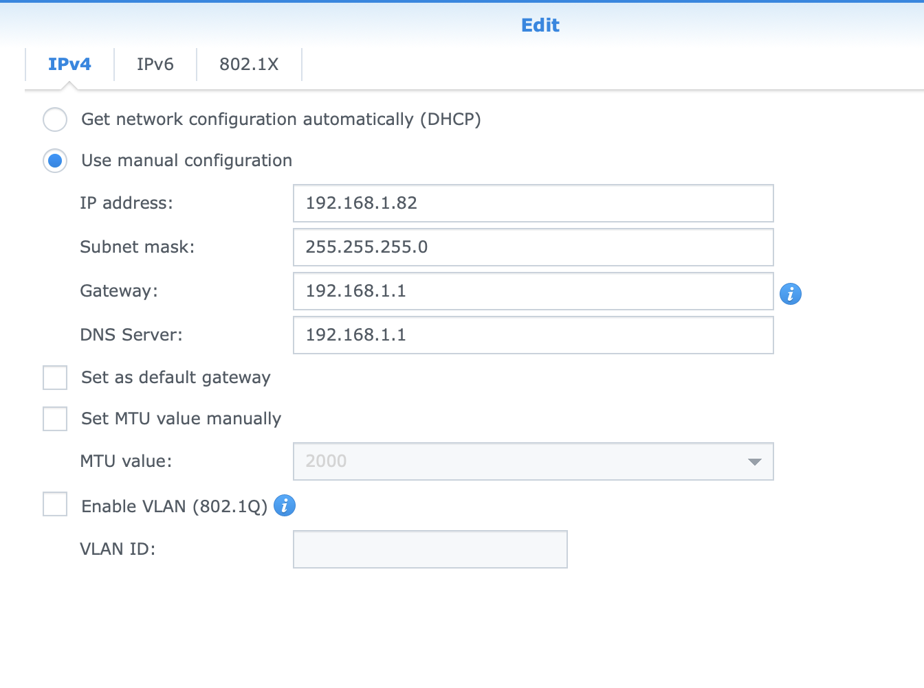Click the "VLAN ID:" label text

coord(118,549)
